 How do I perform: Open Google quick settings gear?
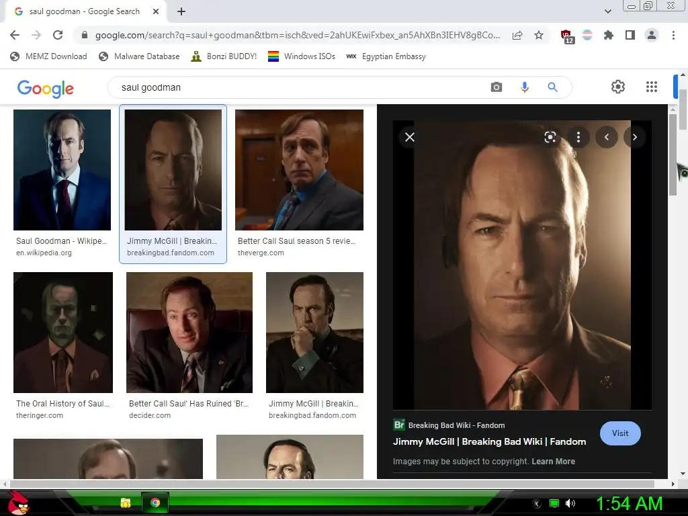[x=618, y=87]
